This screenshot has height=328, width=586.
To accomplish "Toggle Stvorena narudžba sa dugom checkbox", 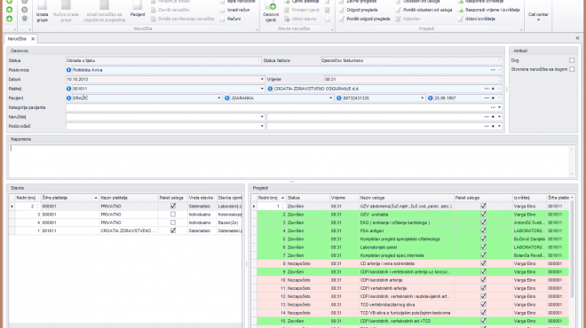I will click(572, 69).
